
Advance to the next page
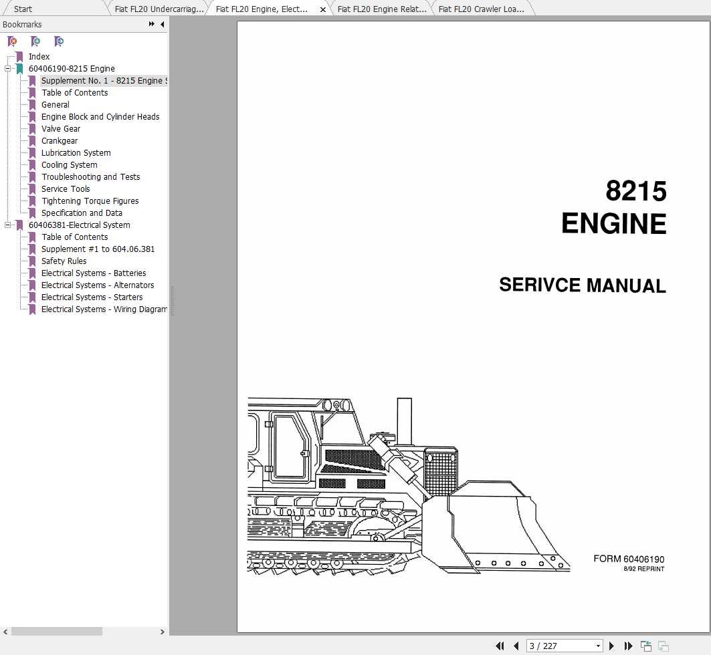pos(611,646)
